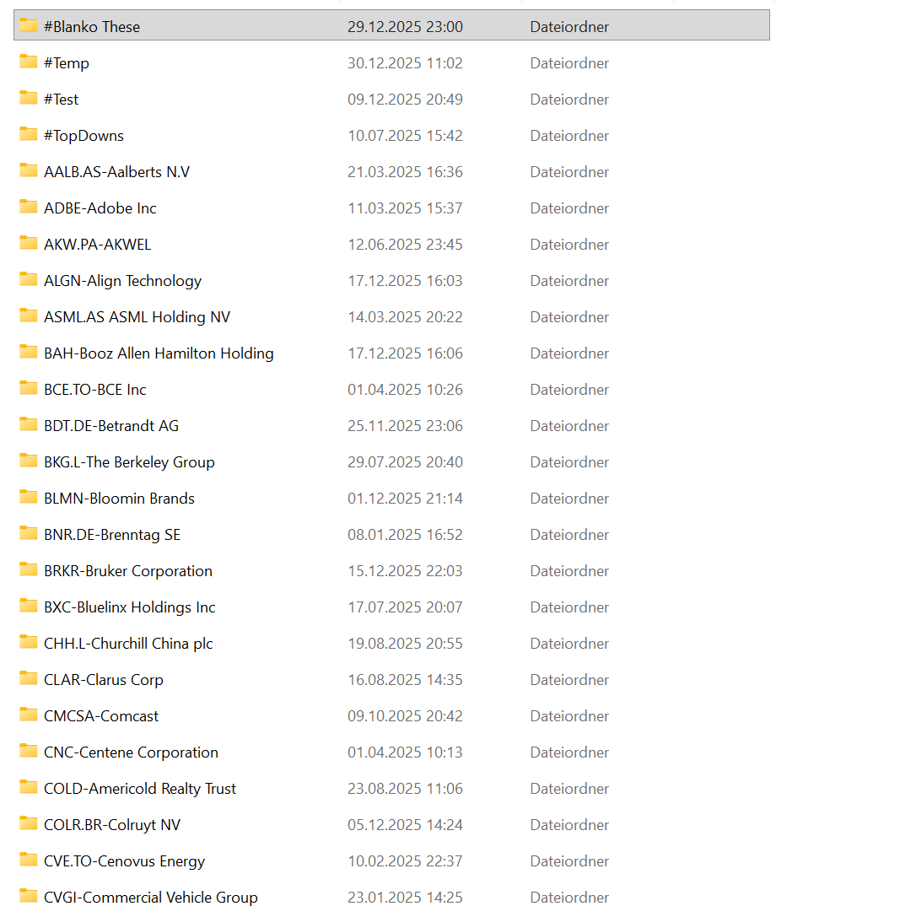Select the folder icon for ADBE-Adobe Inc
Screen dimensions: 911x917
tap(29, 208)
